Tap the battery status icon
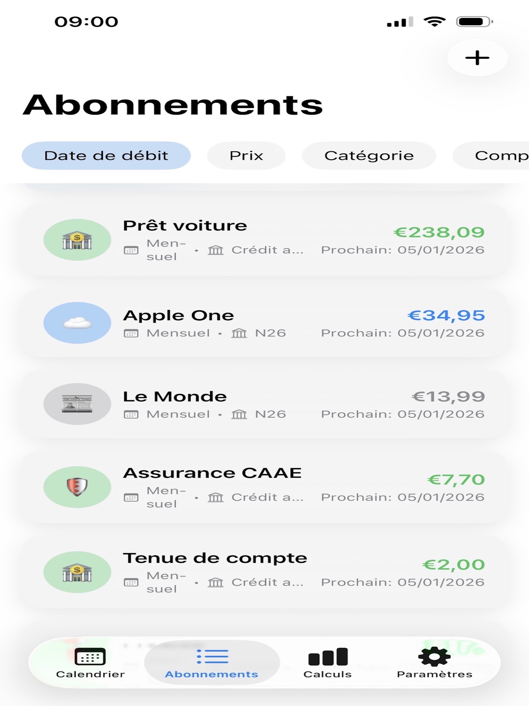The width and height of the screenshot is (529, 706). (x=474, y=22)
